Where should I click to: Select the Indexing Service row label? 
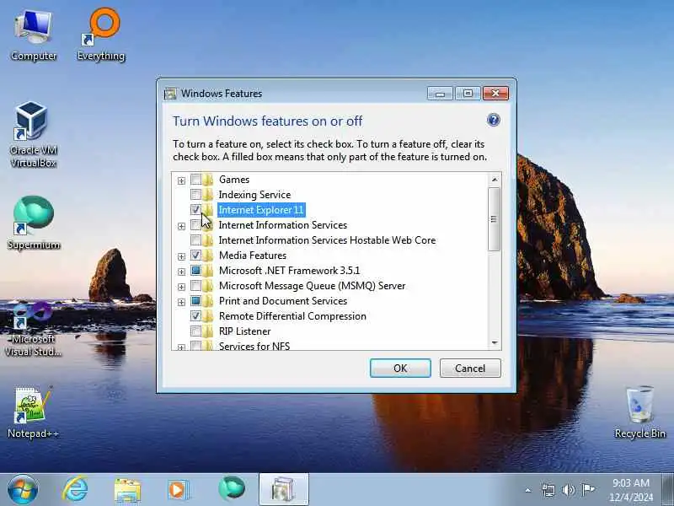(x=254, y=195)
